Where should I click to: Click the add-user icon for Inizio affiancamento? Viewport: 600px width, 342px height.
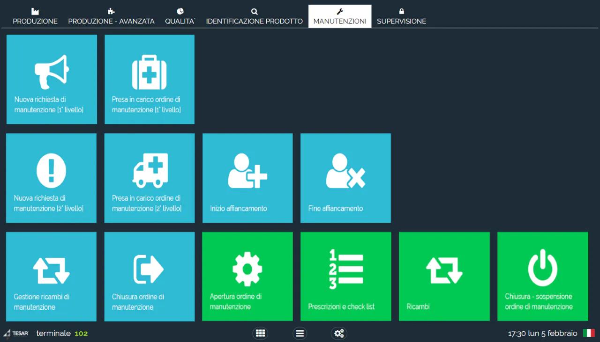tap(247, 171)
